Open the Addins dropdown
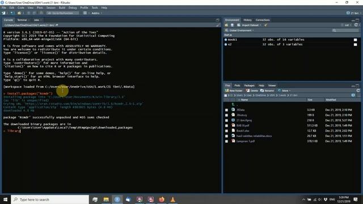The width and height of the screenshot is (363, 204). (97, 13)
